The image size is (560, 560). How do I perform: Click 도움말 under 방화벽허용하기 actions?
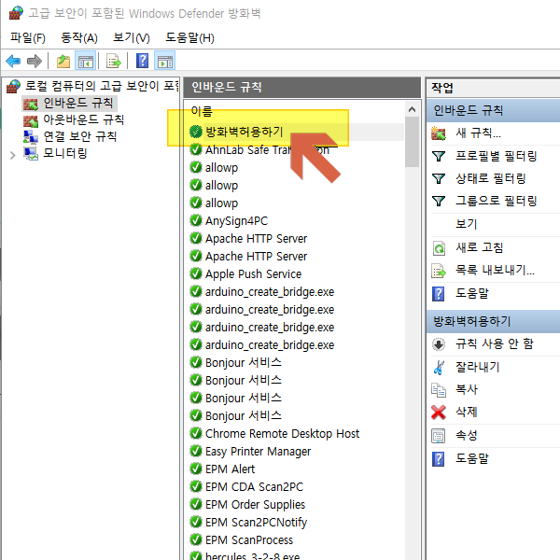click(471, 458)
